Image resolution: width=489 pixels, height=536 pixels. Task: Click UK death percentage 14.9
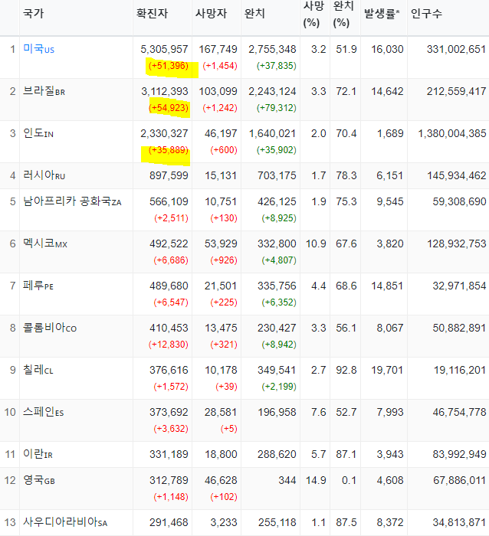[x=316, y=480]
